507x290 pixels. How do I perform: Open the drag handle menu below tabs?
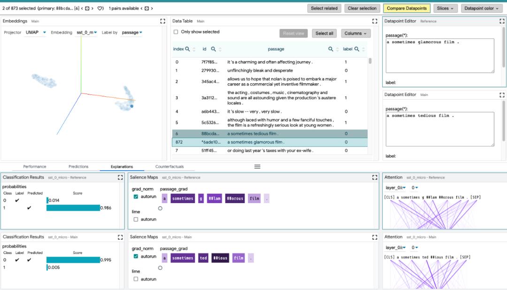pyautogui.click(x=257, y=167)
